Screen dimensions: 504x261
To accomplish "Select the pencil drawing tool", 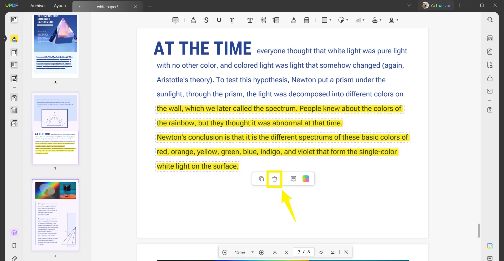I will 294,20.
